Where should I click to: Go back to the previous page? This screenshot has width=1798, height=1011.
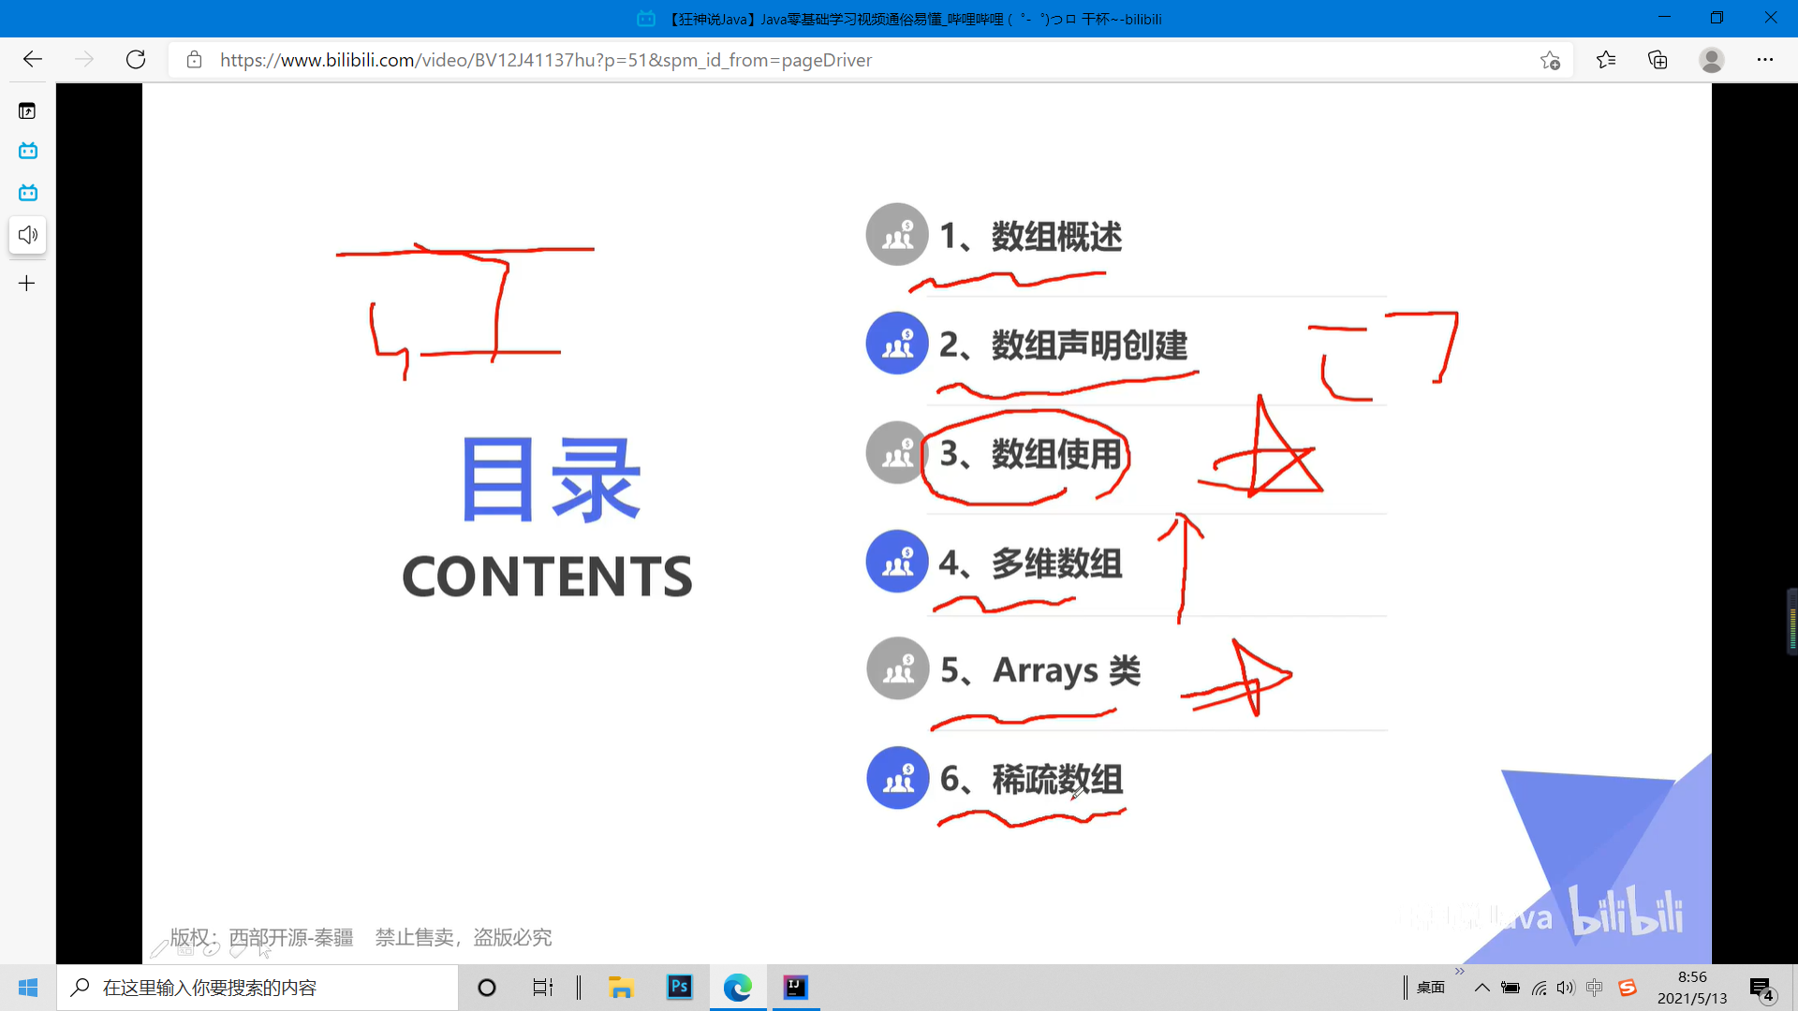(x=33, y=60)
